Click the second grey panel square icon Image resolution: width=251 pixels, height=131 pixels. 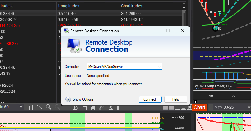[172, 108]
